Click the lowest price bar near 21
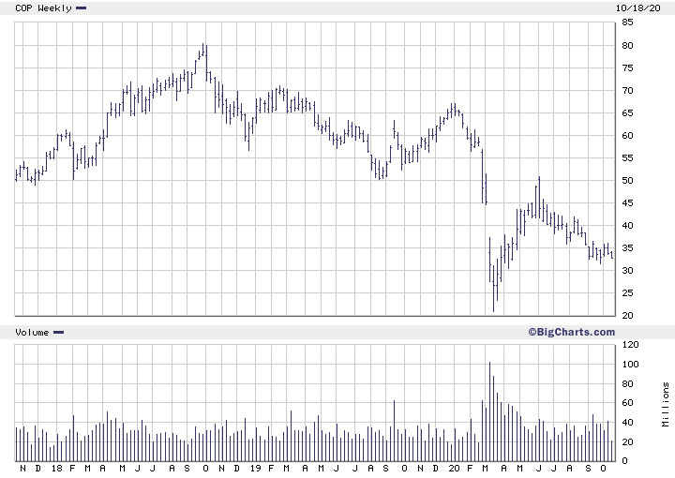Viewport: 675px width, 478px height. coord(493,289)
